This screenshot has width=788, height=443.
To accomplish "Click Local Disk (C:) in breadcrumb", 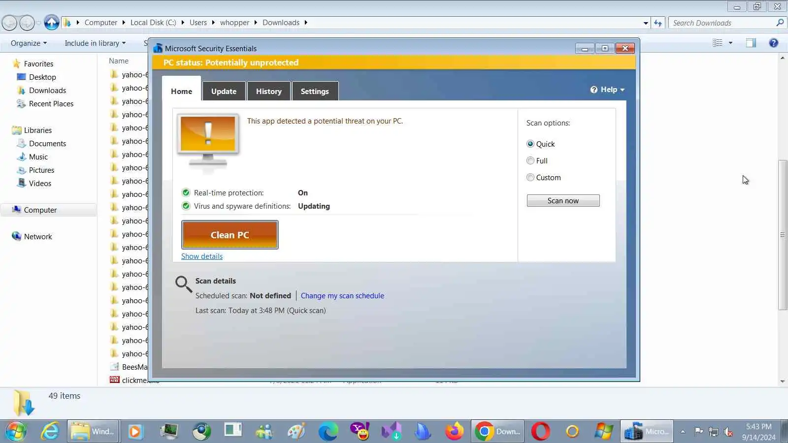I will pos(153,23).
